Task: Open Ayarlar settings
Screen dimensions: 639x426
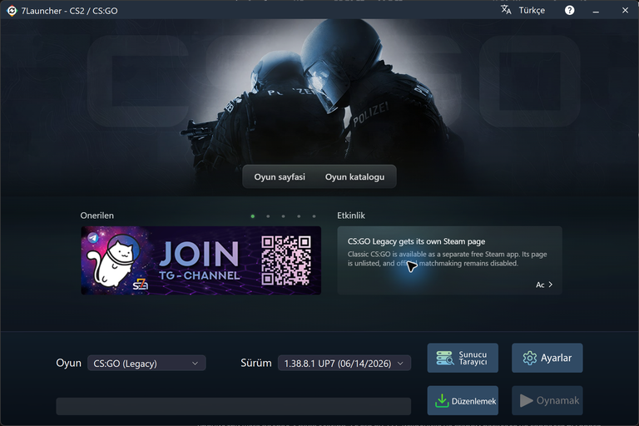Action: (547, 358)
